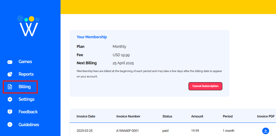This screenshot has width=276, height=136.
Task: Click the membership fees billing note
Action: coord(149,74)
